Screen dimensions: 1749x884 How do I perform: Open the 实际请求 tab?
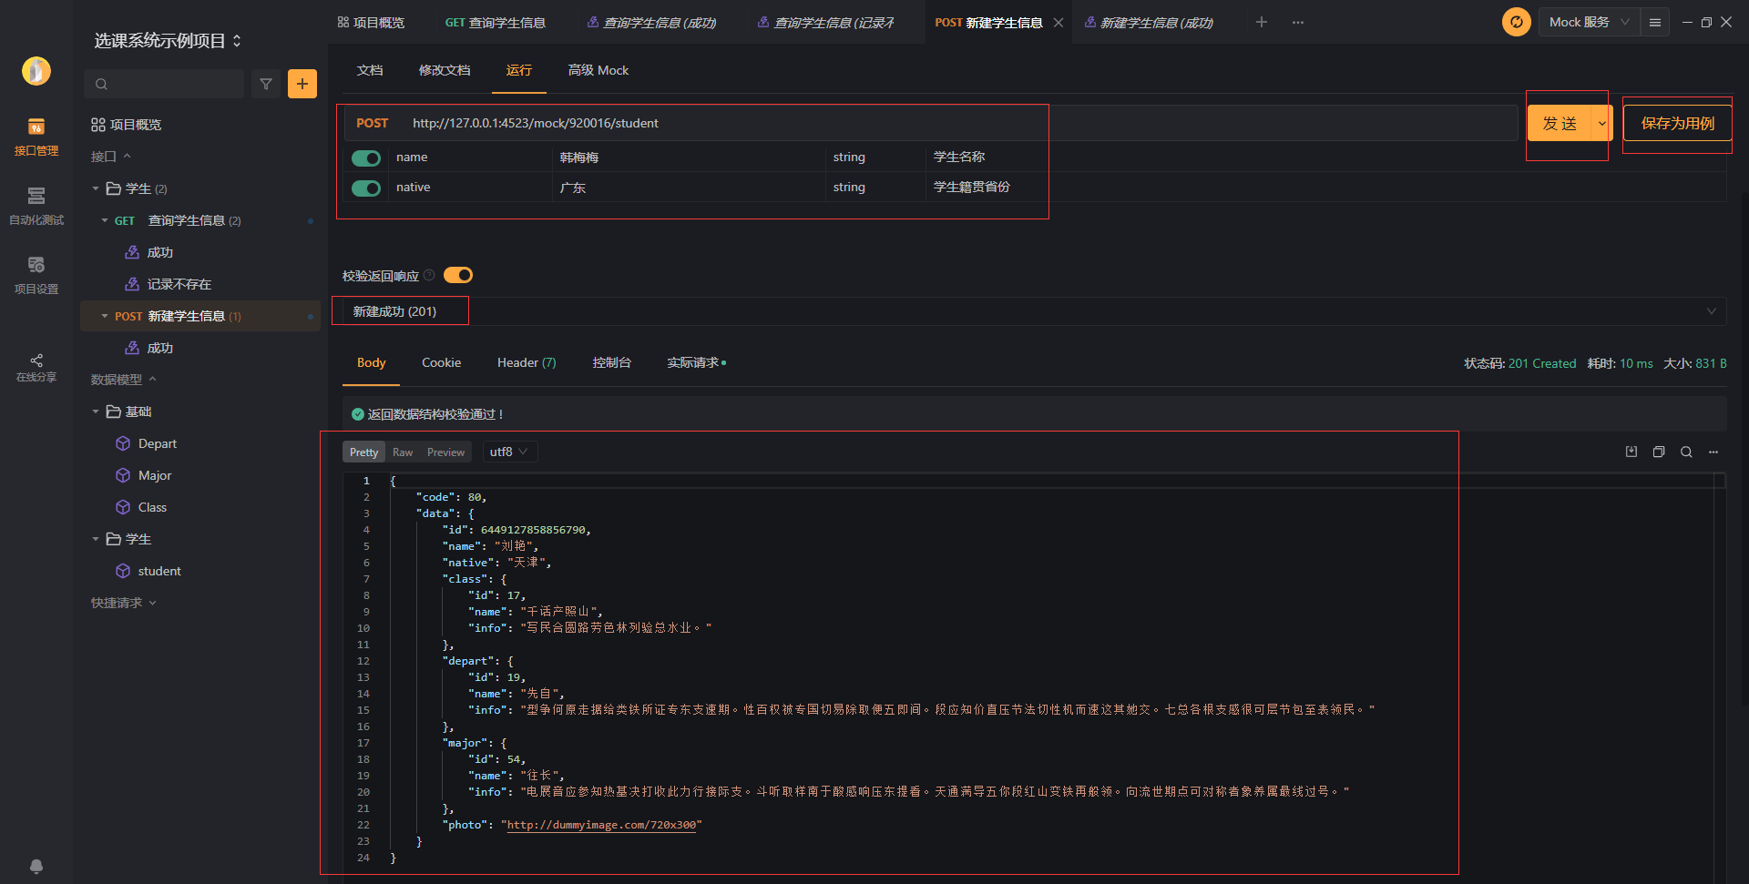click(696, 362)
